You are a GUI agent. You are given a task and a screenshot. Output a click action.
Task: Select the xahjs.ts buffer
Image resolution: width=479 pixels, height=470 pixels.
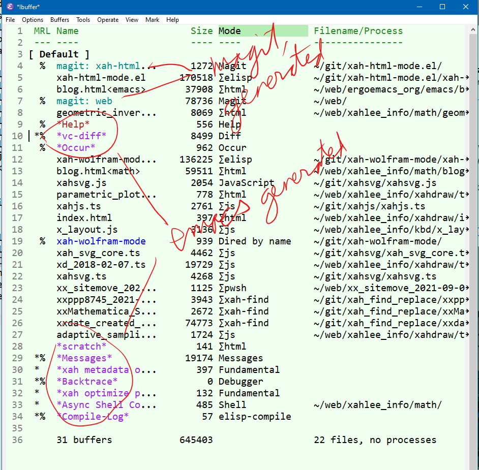pyautogui.click(x=78, y=206)
